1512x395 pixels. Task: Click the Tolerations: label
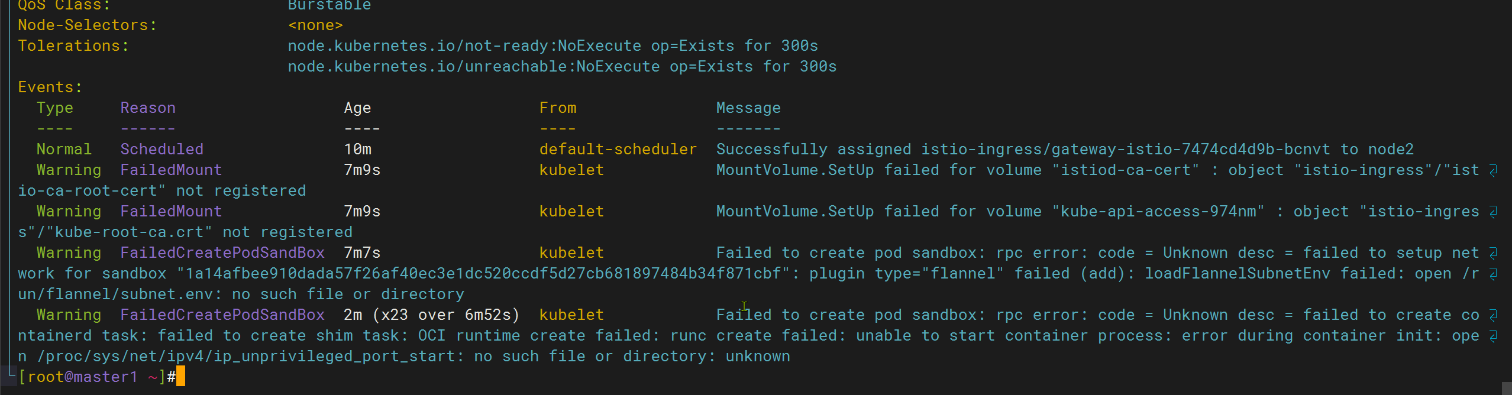73,46
